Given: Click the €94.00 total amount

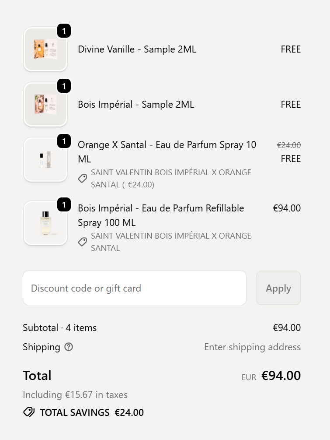Looking at the screenshot, I should point(281,376).
